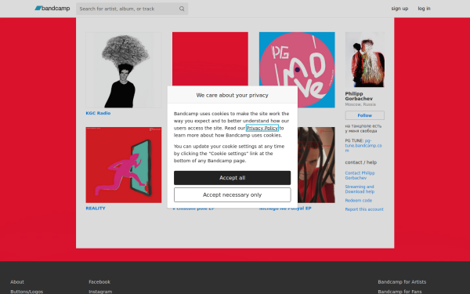Open the plain red album cover
This screenshot has width=470, height=294.
coord(210,59)
